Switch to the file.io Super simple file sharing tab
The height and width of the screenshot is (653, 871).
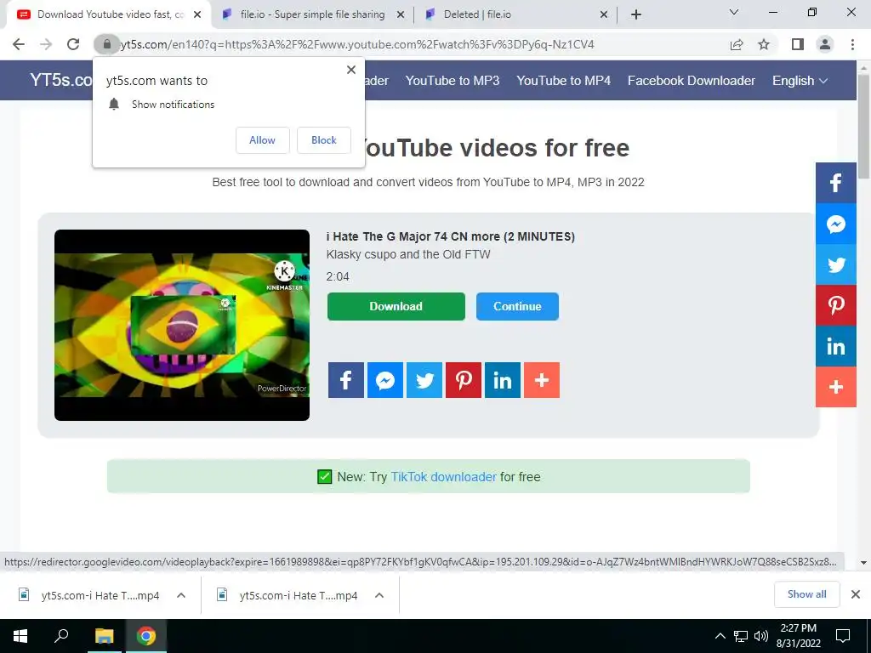(x=311, y=14)
